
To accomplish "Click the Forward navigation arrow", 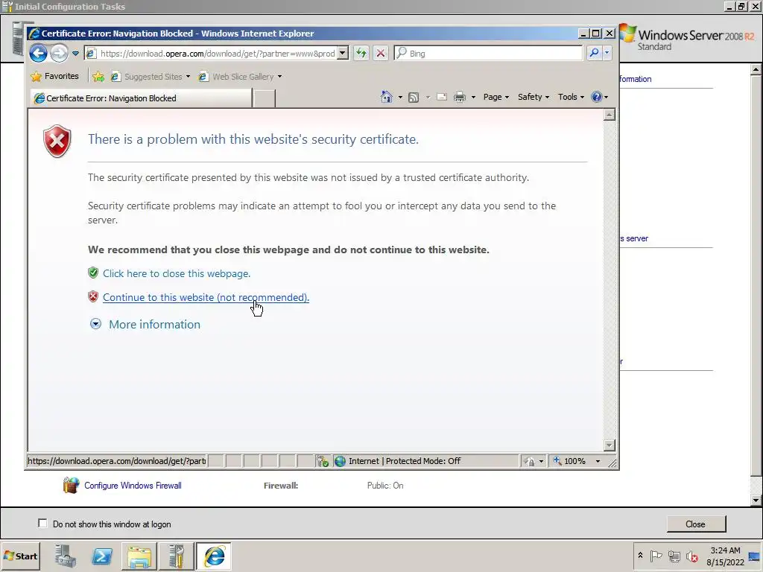I will pyautogui.click(x=60, y=53).
